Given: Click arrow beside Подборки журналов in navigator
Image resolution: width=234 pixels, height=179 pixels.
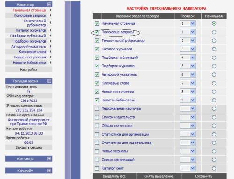Looking at the screenshot, I should click(x=50, y=41).
